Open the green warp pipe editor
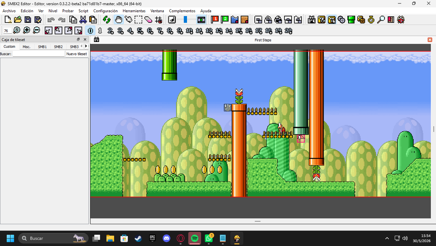 click(351, 20)
